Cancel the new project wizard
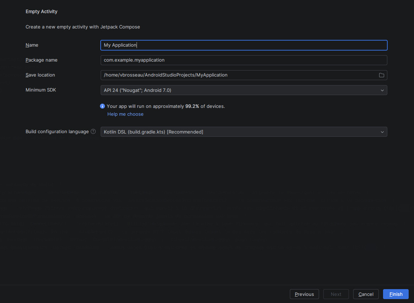The image size is (414, 303). point(366,294)
